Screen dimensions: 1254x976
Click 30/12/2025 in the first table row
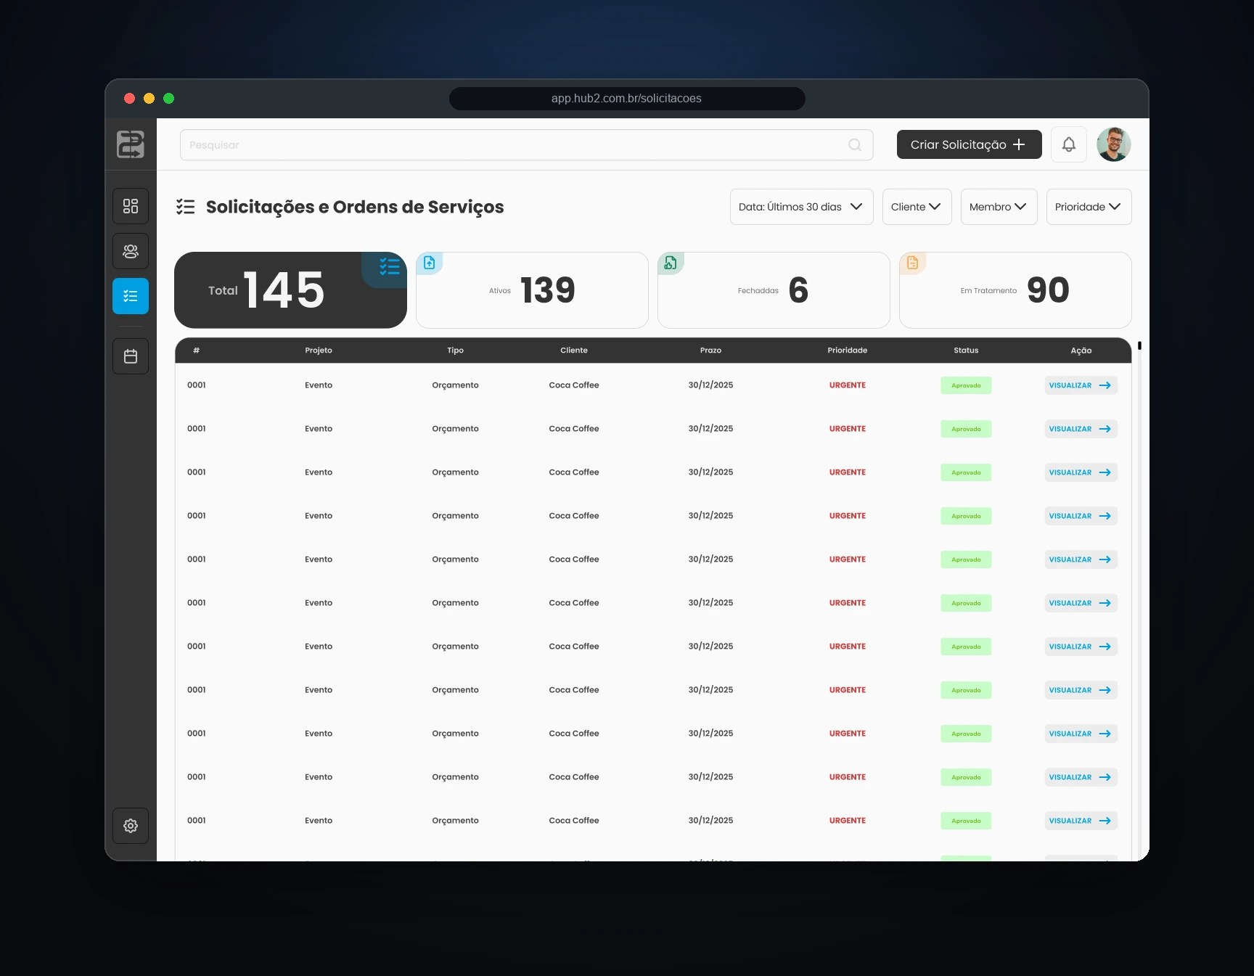(x=710, y=385)
